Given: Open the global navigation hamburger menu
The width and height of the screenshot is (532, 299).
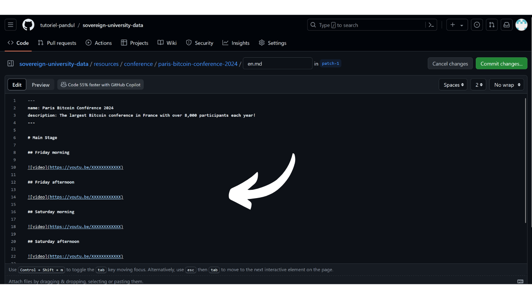Looking at the screenshot, I should pos(11,25).
